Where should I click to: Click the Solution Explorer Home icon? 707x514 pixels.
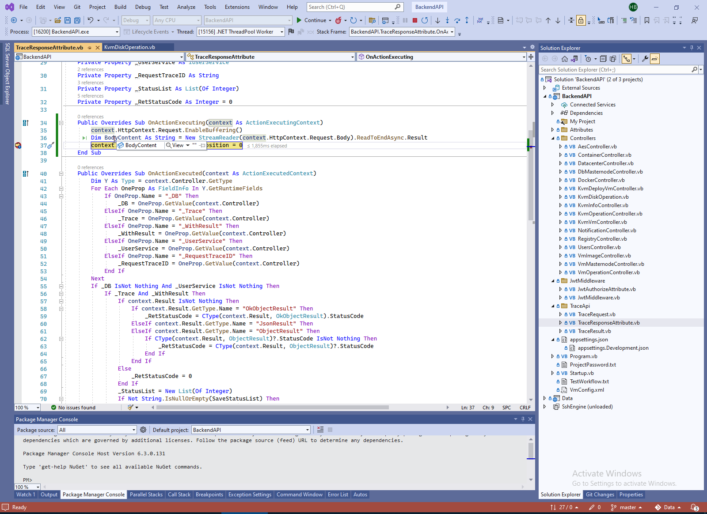point(565,59)
